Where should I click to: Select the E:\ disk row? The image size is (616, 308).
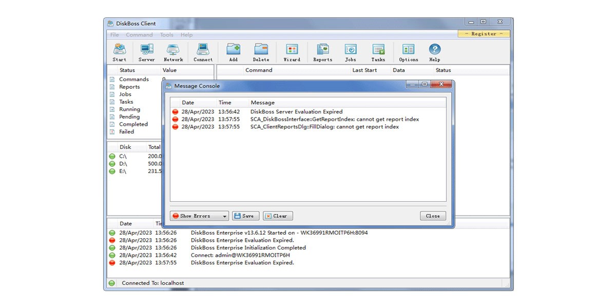(134, 171)
